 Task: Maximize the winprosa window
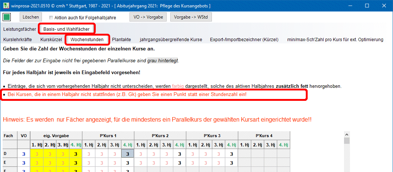point(367,6)
